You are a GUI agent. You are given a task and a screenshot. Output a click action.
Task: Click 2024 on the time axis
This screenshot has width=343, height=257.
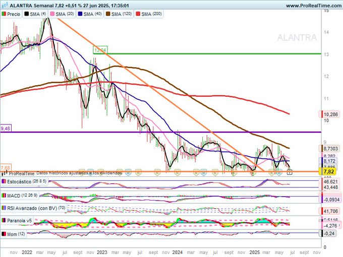pos(177,252)
